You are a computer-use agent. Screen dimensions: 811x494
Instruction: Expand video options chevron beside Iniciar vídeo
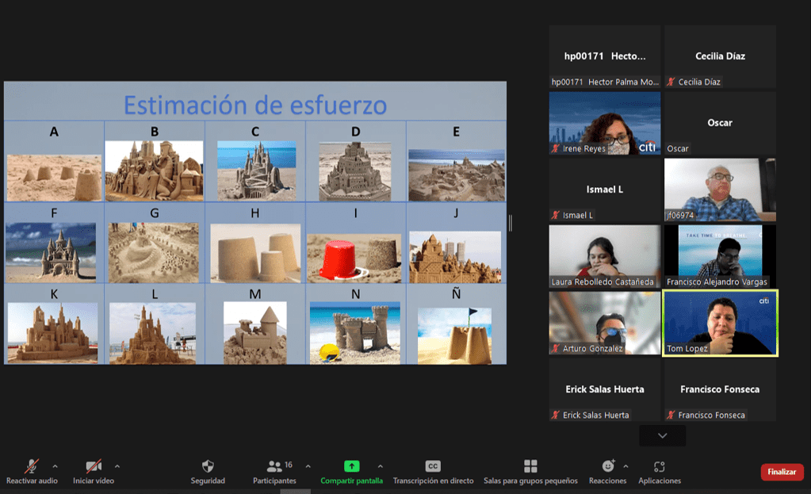click(x=117, y=466)
